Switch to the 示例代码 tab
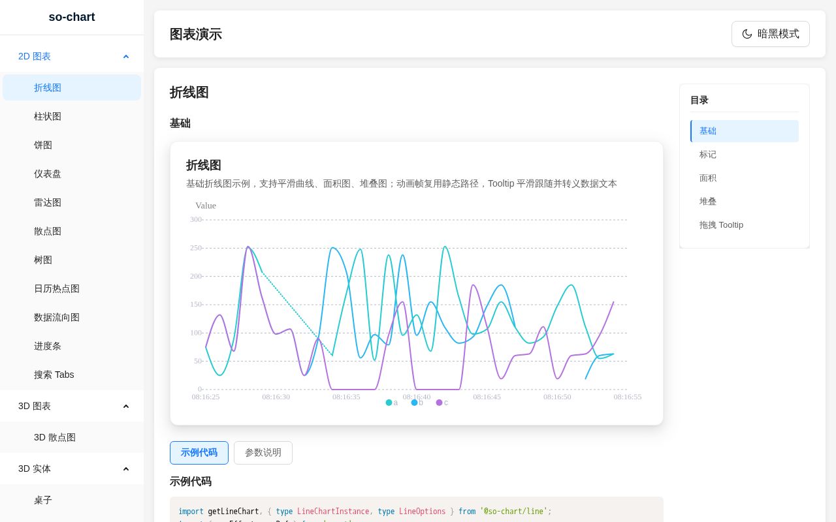This screenshot has height=522, width=836. [x=199, y=453]
